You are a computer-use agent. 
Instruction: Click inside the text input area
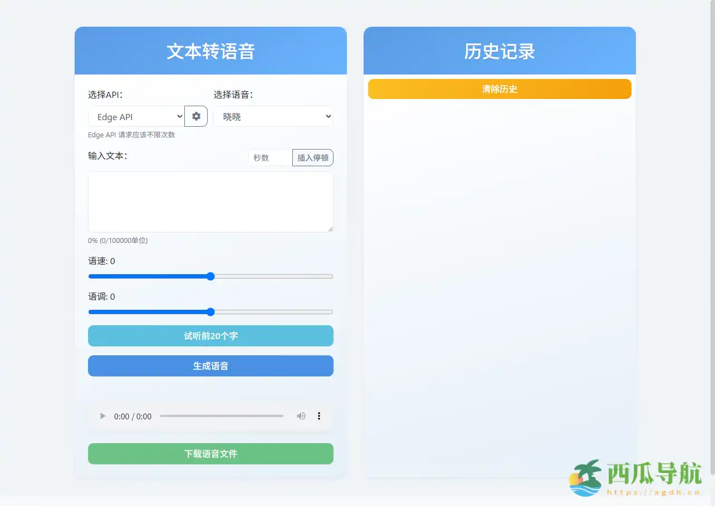click(210, 202)
